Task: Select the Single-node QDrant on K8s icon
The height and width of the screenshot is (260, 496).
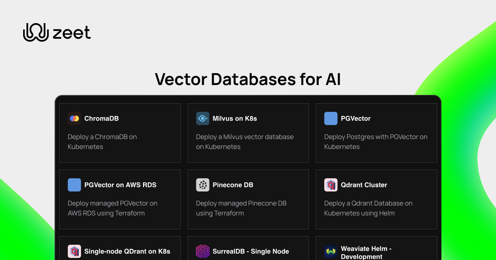Action: pos(74,251)
